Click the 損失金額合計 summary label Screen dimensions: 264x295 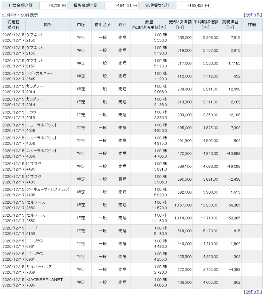click(x=86, y=5)
